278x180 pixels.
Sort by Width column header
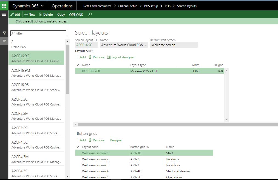click(x=195, y=65)
